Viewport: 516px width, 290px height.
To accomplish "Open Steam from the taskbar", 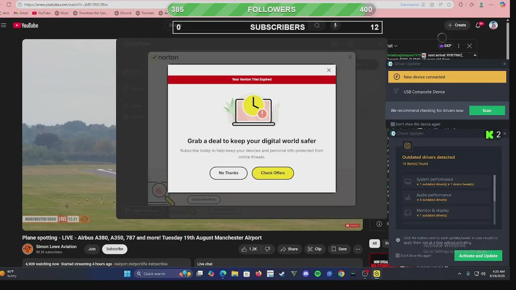I will (x=282, y=274).
